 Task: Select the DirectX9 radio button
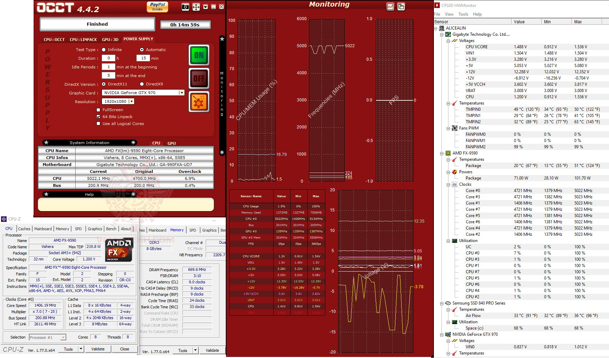click(x=142, y=84)
